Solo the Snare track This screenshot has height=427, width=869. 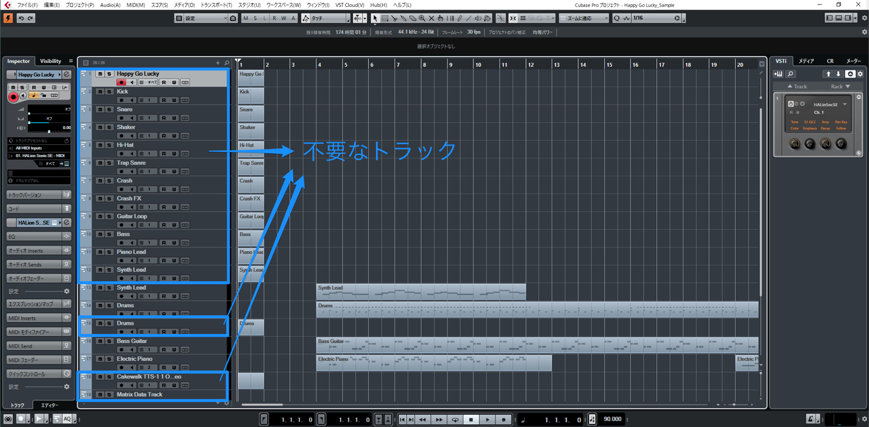pyautogui.click(x=109, y=110)
